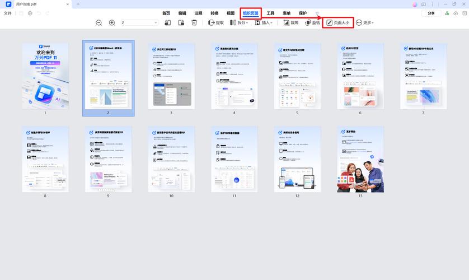Delete selected page with trash icon
Image resolution: width=469 pixels, height=280 pixels.
194,23
